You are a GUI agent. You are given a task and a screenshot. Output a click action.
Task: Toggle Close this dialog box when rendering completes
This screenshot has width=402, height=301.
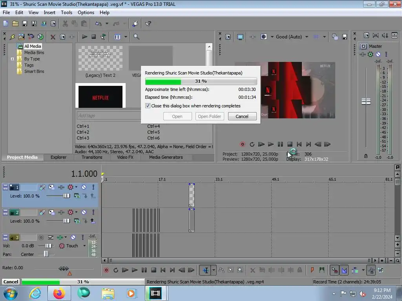[x=148, y=106]
